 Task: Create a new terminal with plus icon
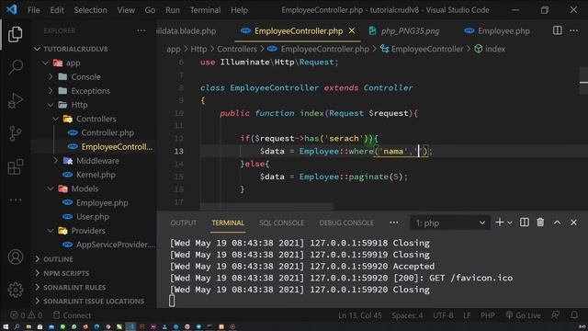pyautogui.click(x=499, y=223)
